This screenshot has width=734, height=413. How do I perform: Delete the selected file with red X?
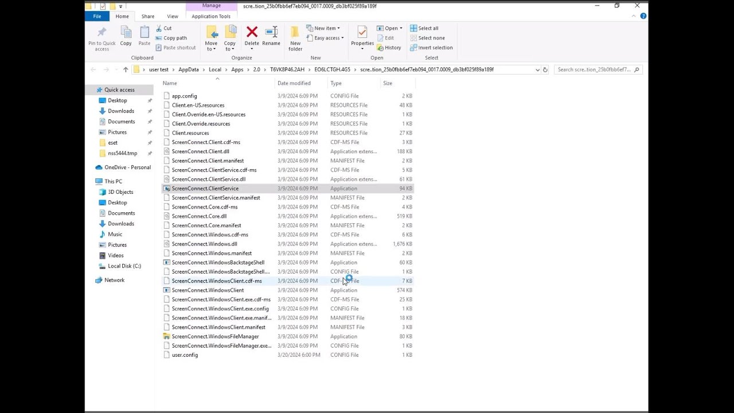click(252, 36)
